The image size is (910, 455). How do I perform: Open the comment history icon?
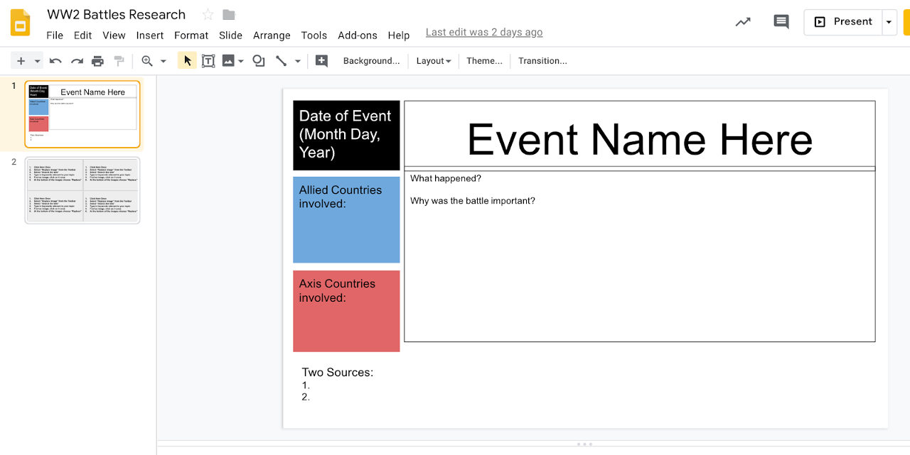[x=781, y=22]
